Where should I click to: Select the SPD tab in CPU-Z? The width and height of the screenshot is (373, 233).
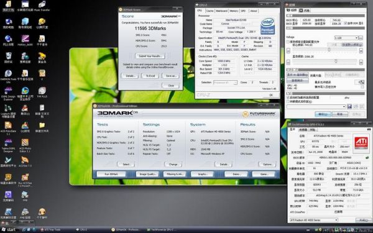pos(244,11)
